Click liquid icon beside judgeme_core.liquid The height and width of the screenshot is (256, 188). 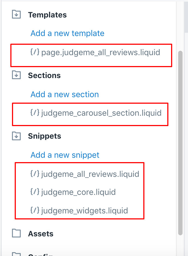[35, 192]
